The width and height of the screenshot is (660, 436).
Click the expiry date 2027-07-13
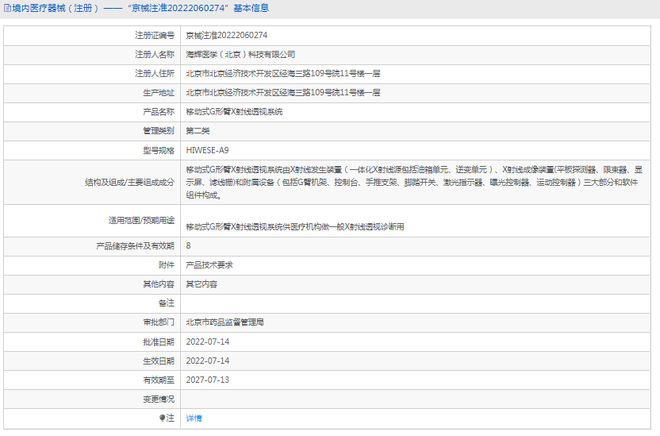click(x=208, y=380)
